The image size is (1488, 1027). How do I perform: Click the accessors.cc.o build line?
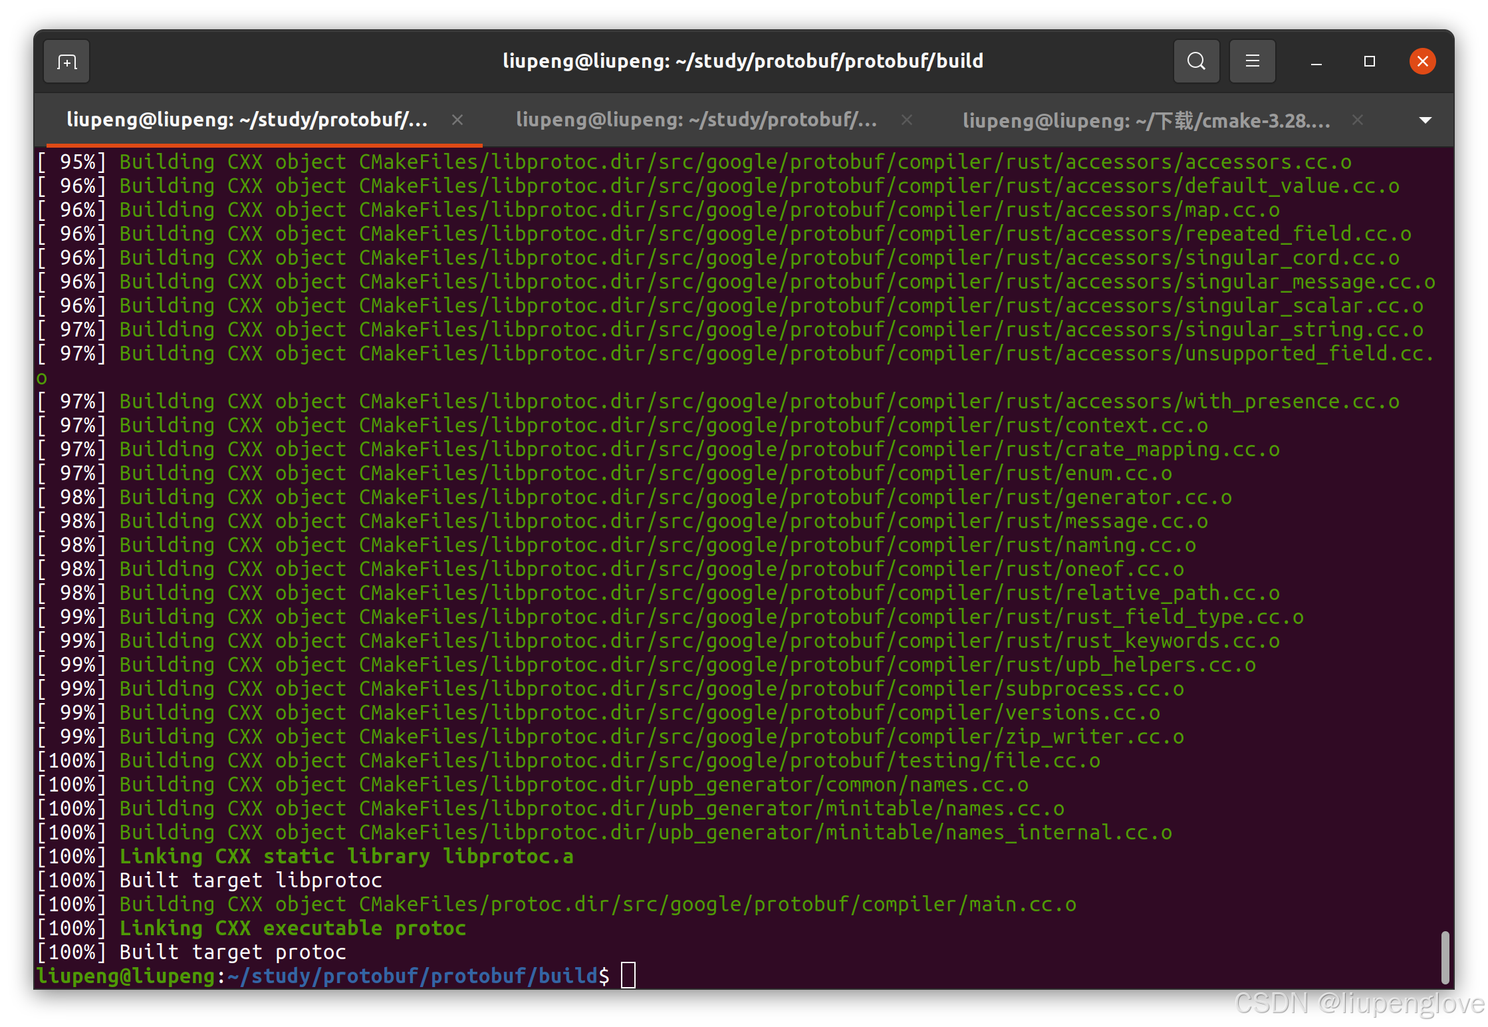click(694, 162)
